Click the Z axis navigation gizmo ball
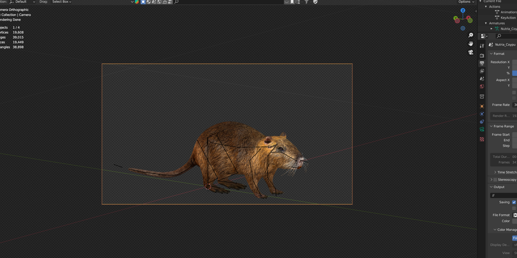The height and width of the screenshot is (258, 517). (463, 10)
